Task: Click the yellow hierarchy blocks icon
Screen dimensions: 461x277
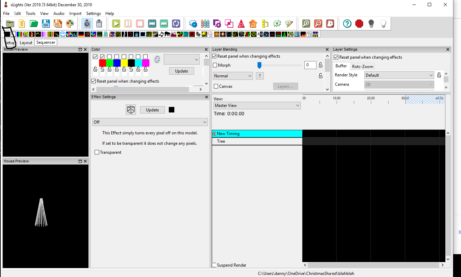Action: (265, 24)
